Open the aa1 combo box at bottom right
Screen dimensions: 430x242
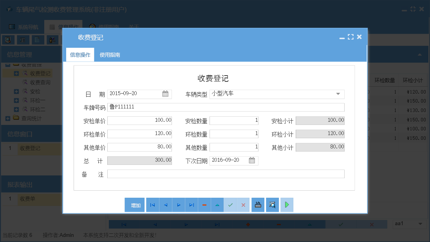[x=409, y=224]
